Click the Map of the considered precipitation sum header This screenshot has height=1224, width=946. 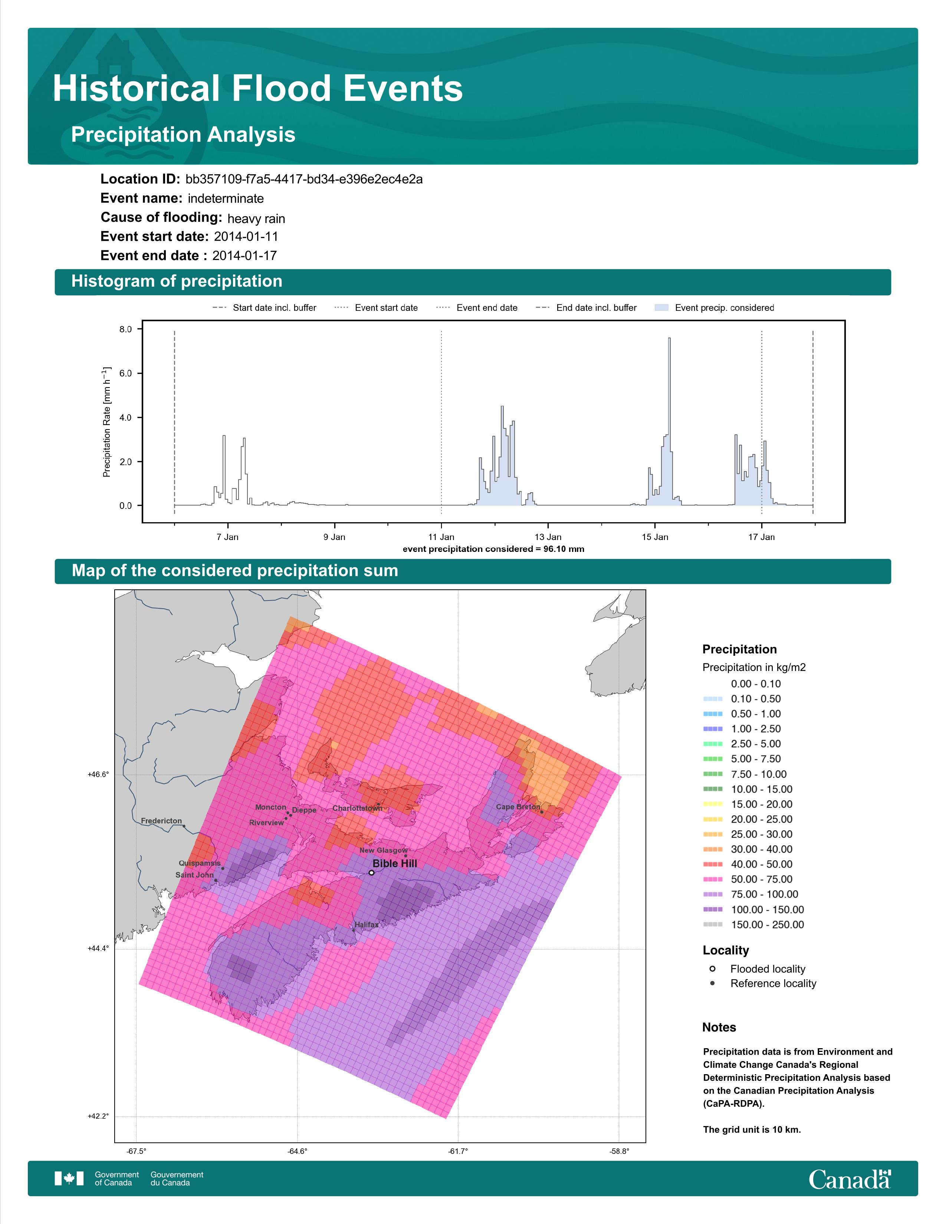(472, 571)
